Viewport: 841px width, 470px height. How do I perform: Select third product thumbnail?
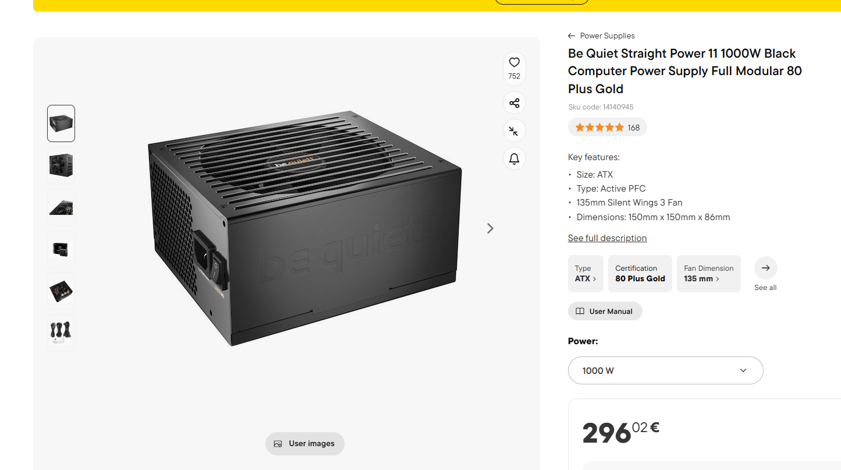coord(61,207)
